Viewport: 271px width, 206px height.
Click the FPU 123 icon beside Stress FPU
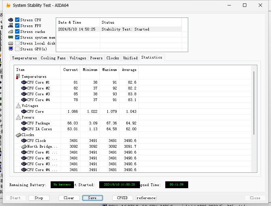point(11,25)
